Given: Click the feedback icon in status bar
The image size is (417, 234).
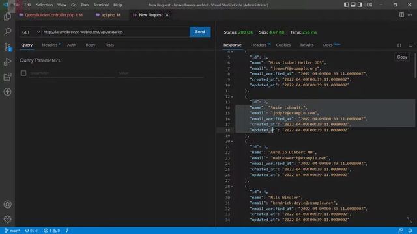Looking at the screenshot, I should 401,231.
